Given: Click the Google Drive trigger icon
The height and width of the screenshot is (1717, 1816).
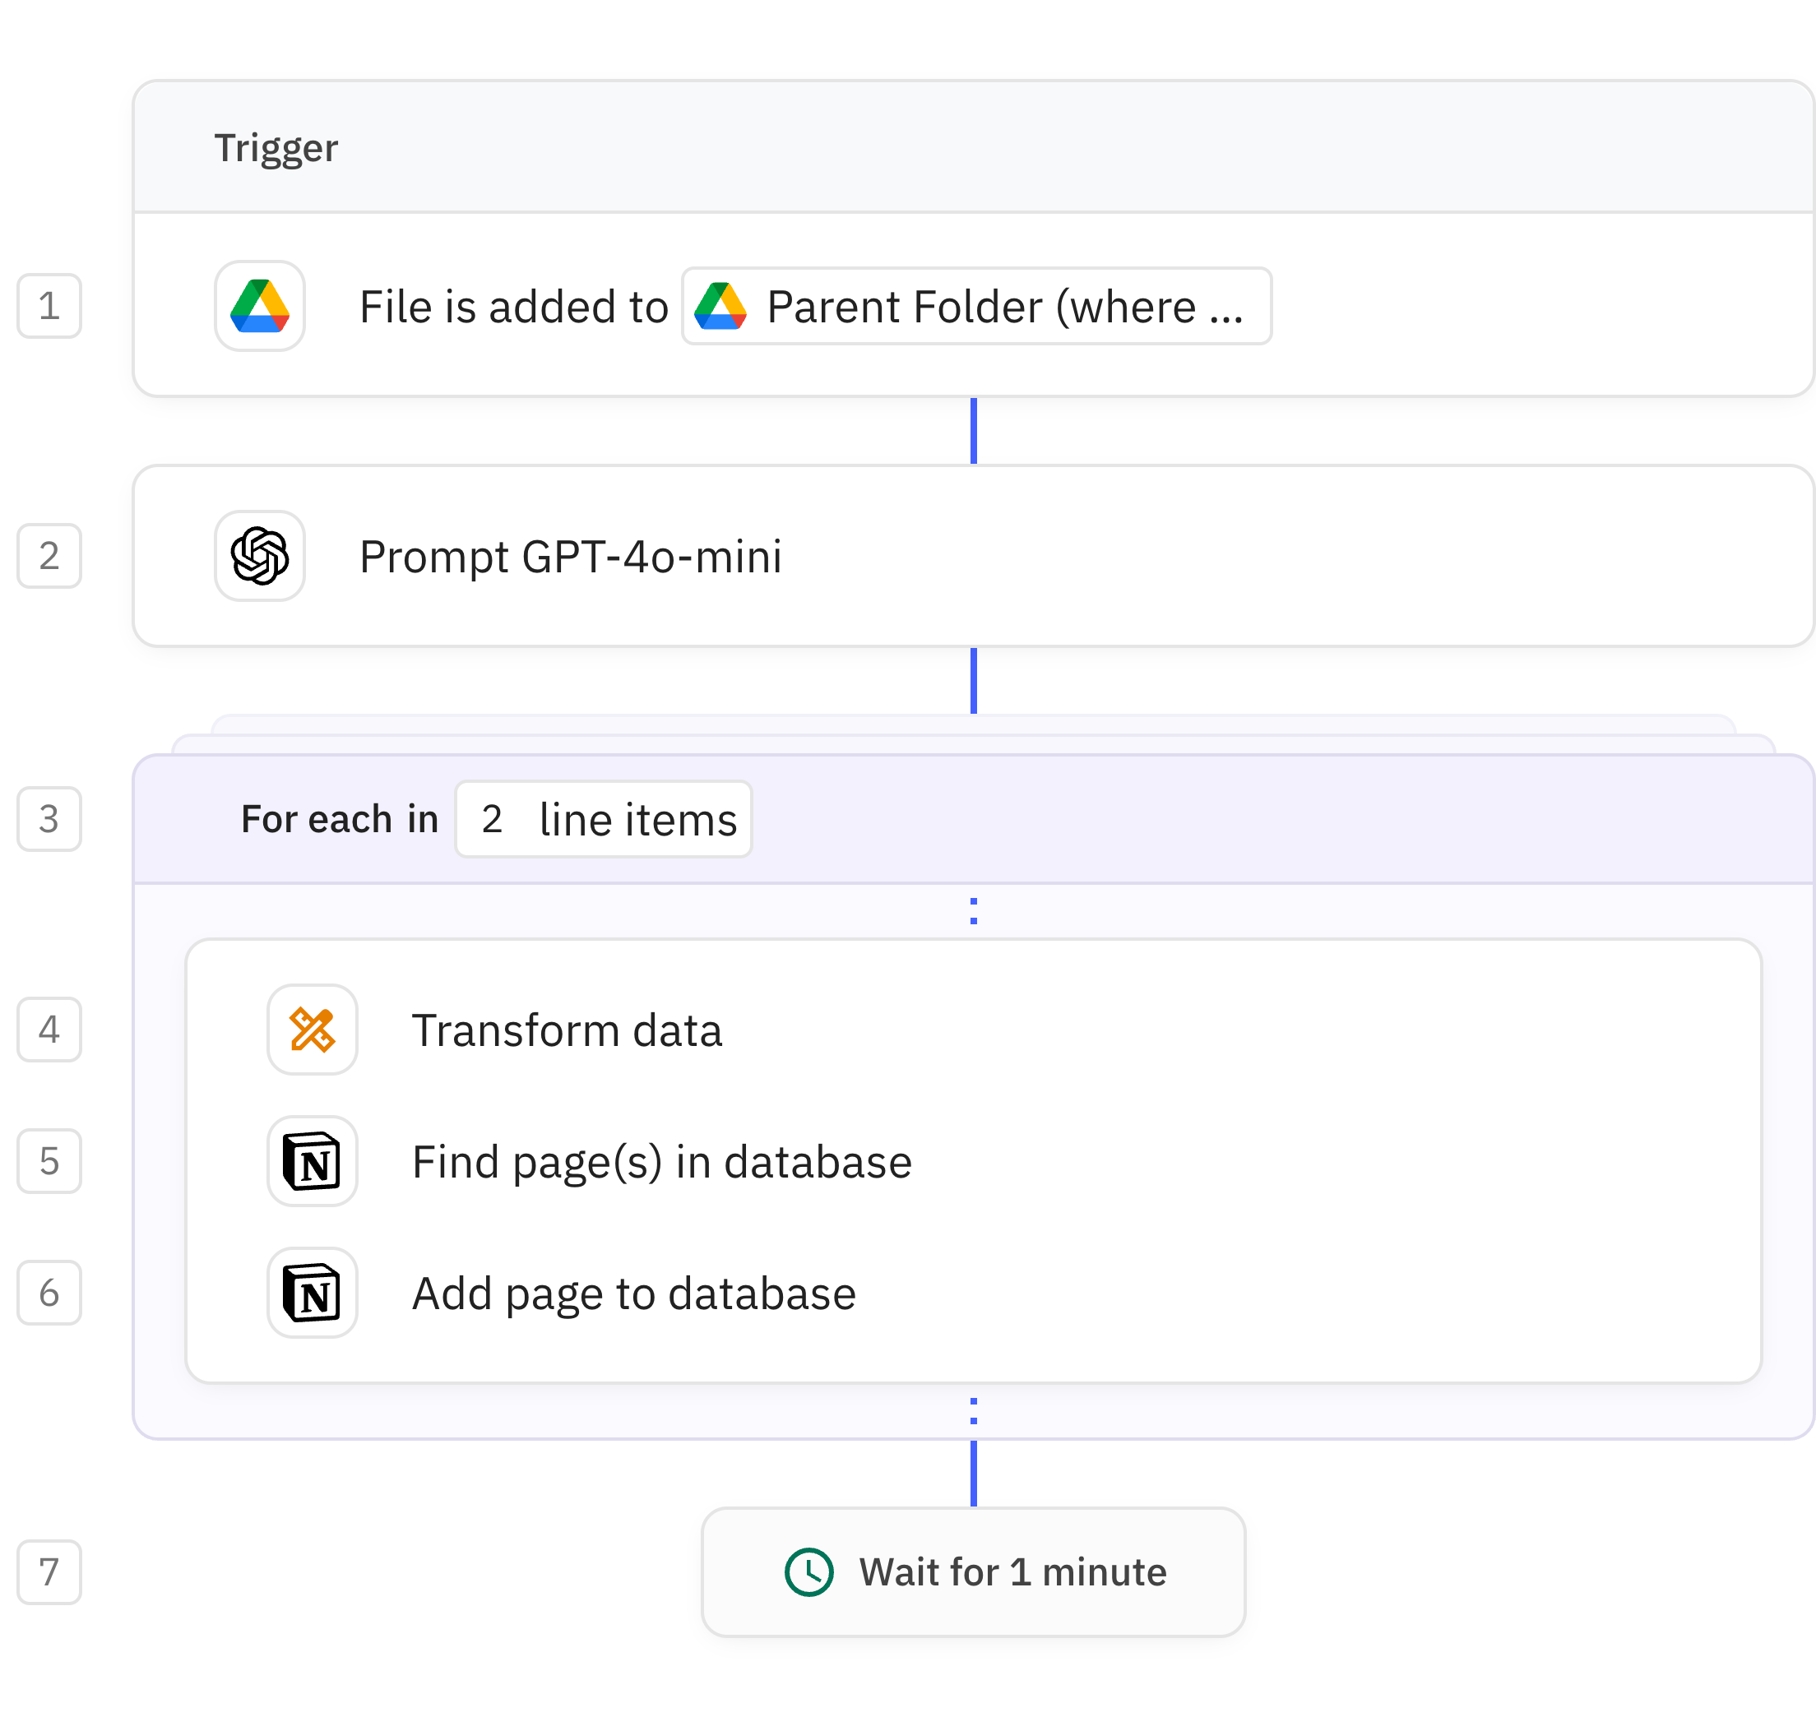Looking at the screenshot, I should [259, 307].
